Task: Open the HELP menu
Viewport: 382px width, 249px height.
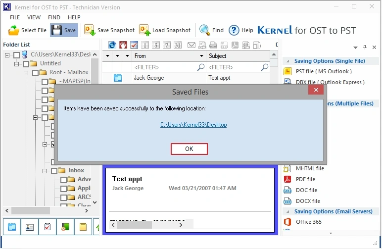Action: click(x=74, y=17)
